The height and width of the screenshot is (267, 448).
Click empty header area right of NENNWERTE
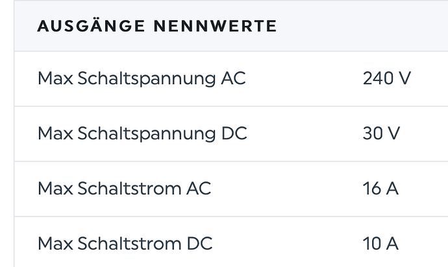tap(357, 27)
